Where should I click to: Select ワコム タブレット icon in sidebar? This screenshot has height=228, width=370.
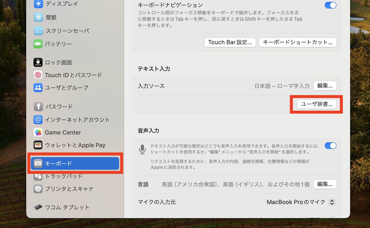(x=38, y=207)
